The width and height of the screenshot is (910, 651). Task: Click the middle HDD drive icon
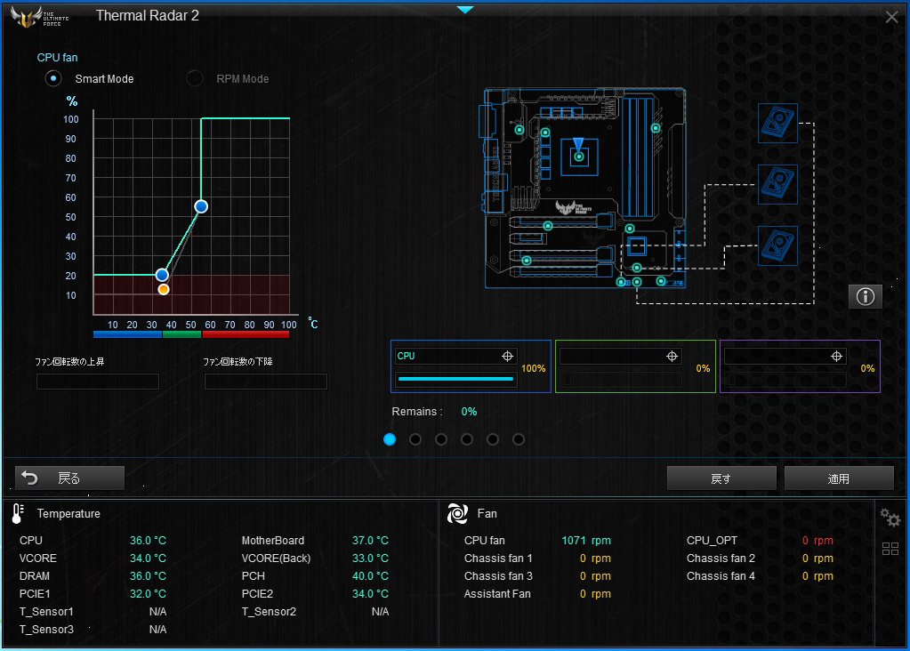click(x=777, y=184)
